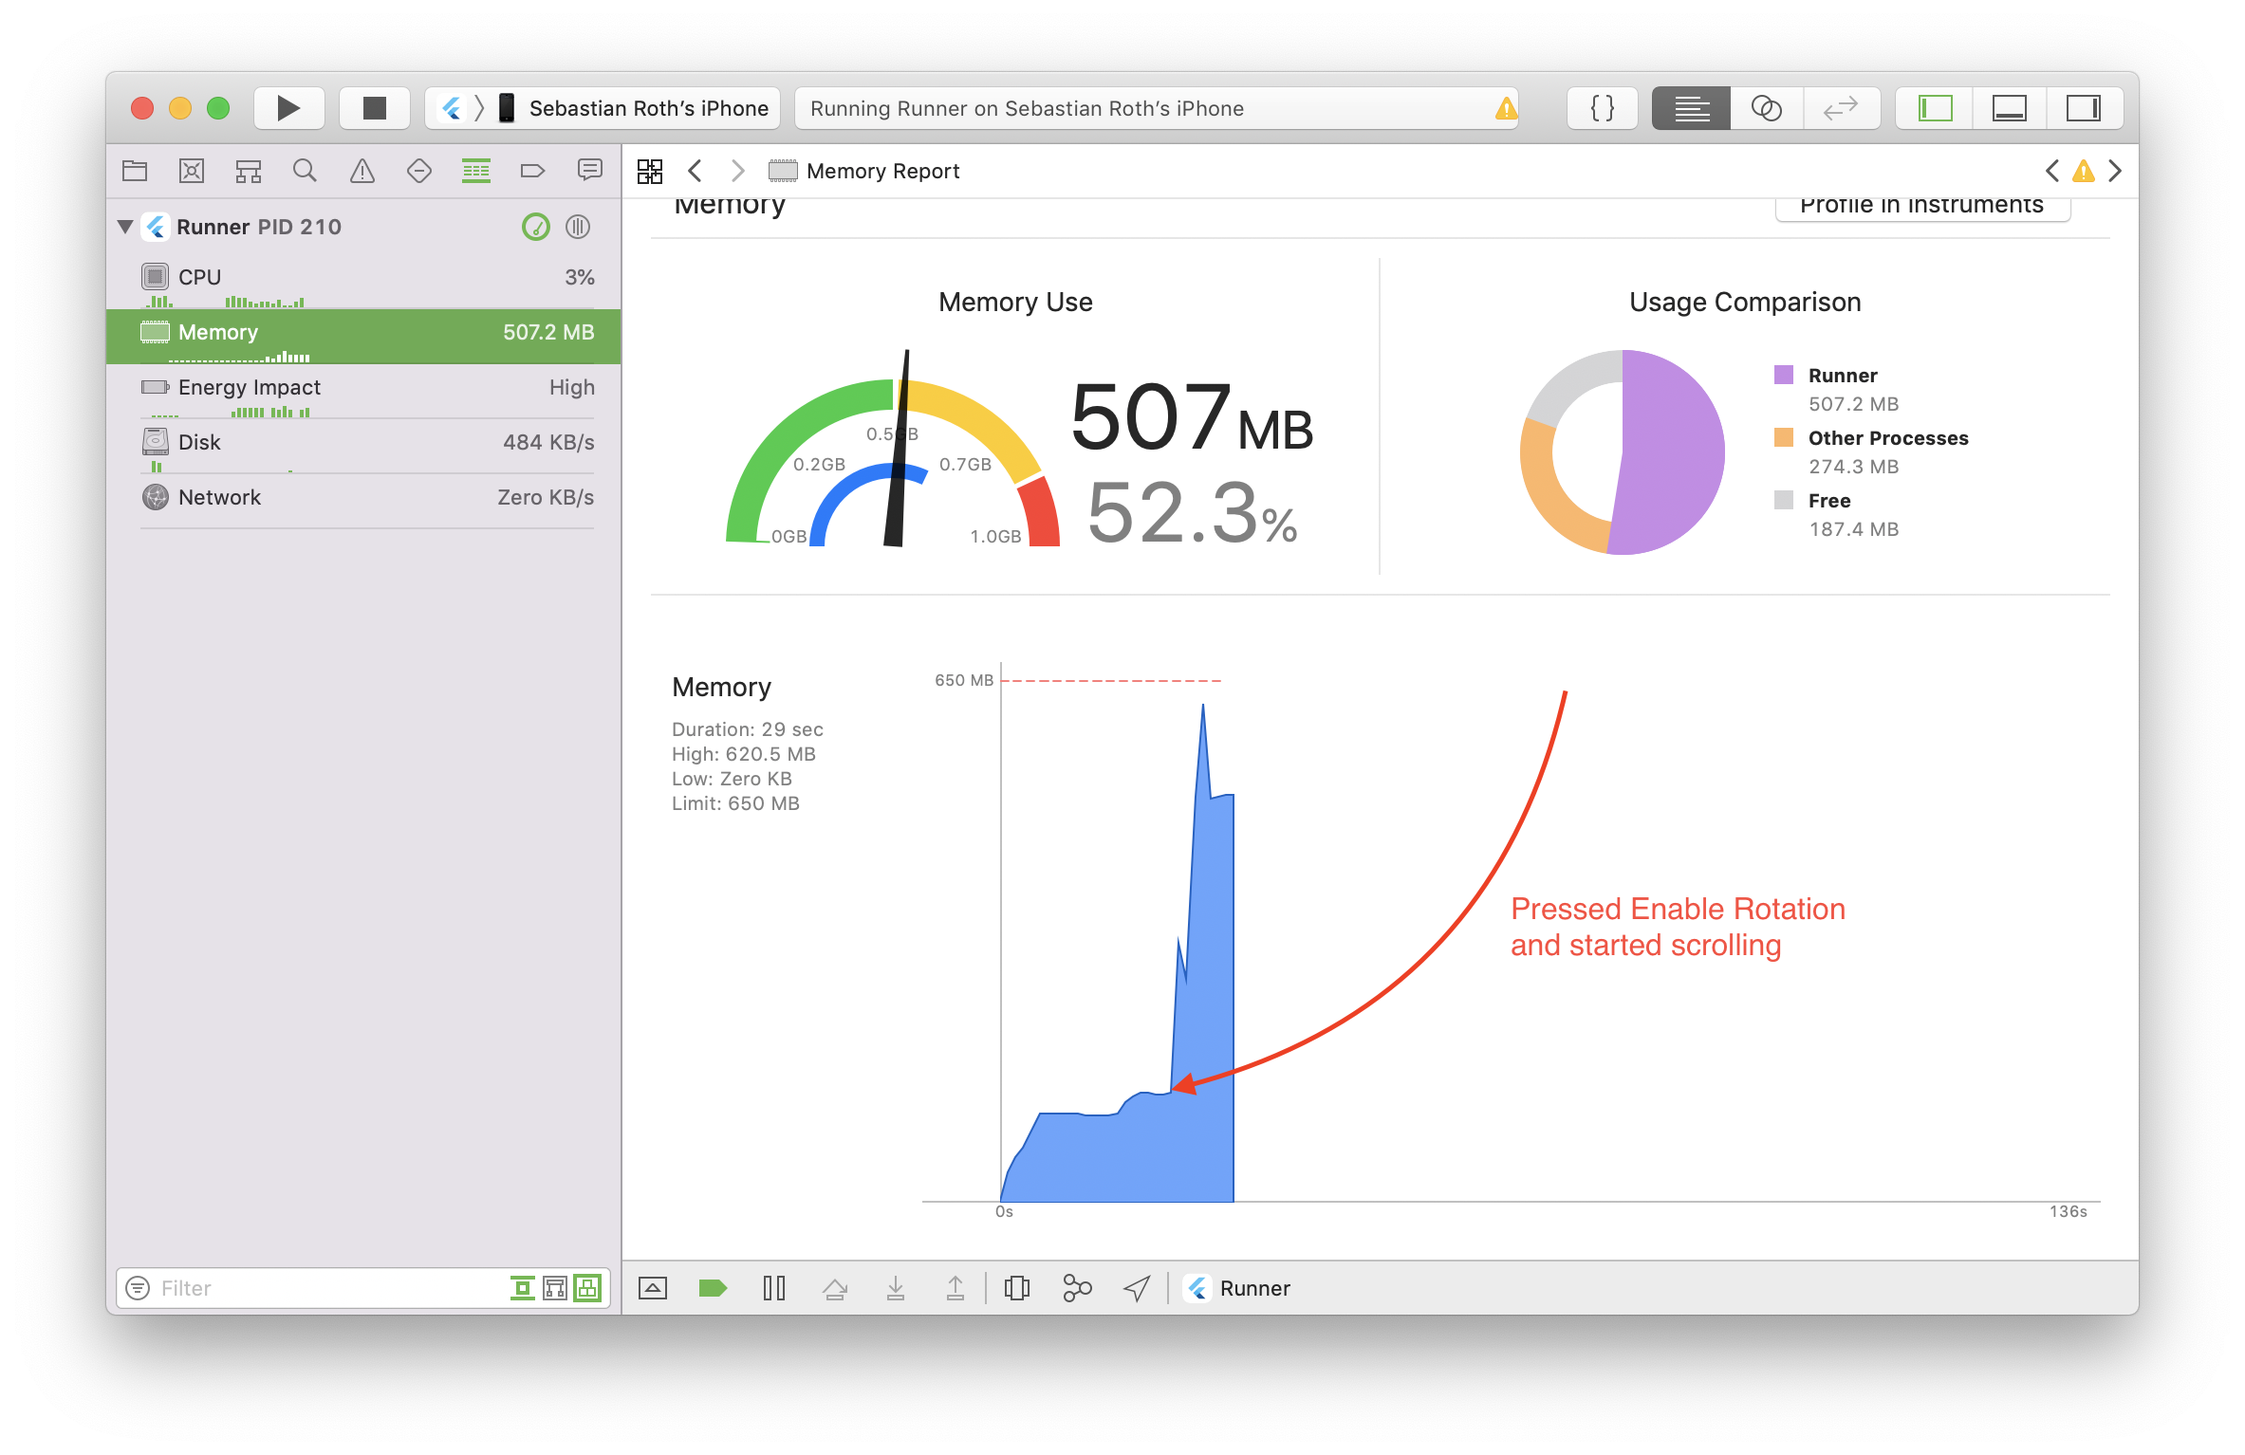Click the Debug View Hierarchy icon
This screenshot has width=2245, height=1455.
pyautogui.click(x=1016, y=1287)
